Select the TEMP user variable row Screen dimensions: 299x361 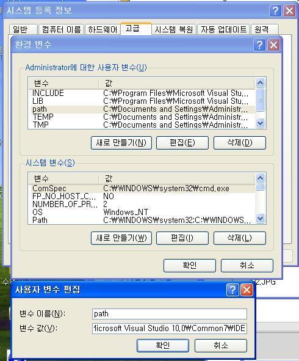142,117
